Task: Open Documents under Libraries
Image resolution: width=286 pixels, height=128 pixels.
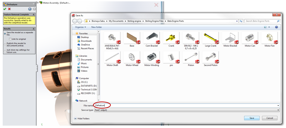Action: coord(85,60)
